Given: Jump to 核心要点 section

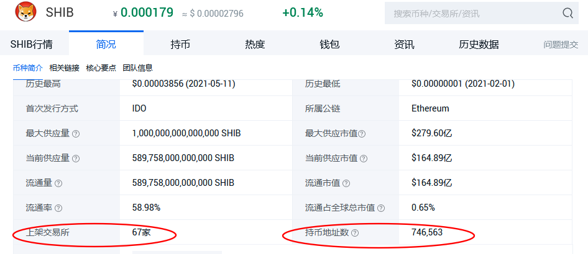Looking at the screenshot, I should pos(101,68).
